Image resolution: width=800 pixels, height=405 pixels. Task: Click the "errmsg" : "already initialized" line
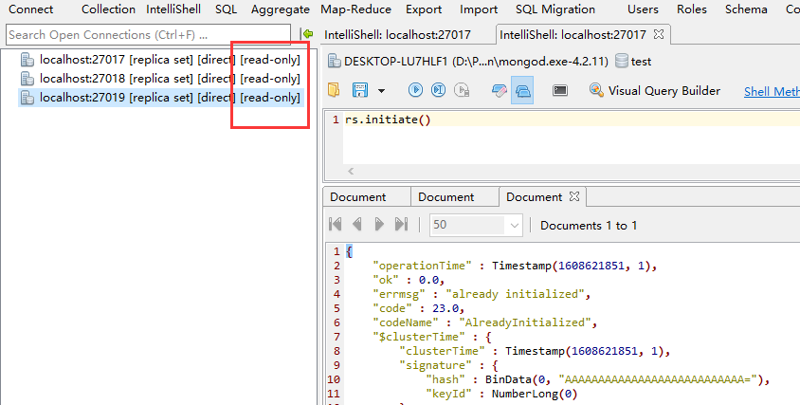pyautogui.click(x=482, y=294)
